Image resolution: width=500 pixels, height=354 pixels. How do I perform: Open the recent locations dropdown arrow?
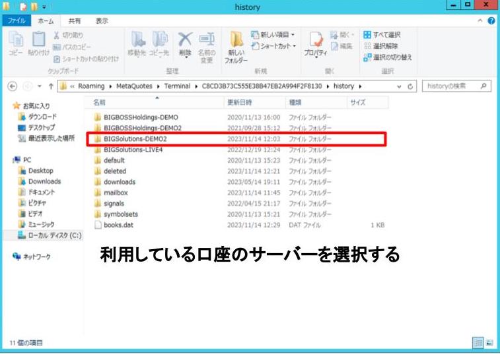point(40,86)
